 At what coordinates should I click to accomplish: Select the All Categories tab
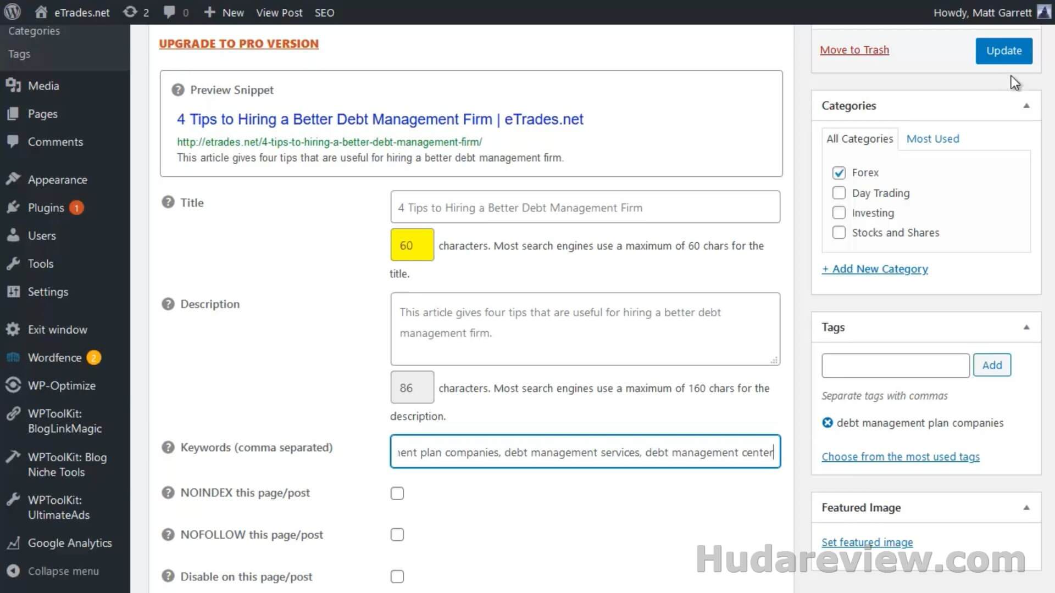(x=859, y=139)
